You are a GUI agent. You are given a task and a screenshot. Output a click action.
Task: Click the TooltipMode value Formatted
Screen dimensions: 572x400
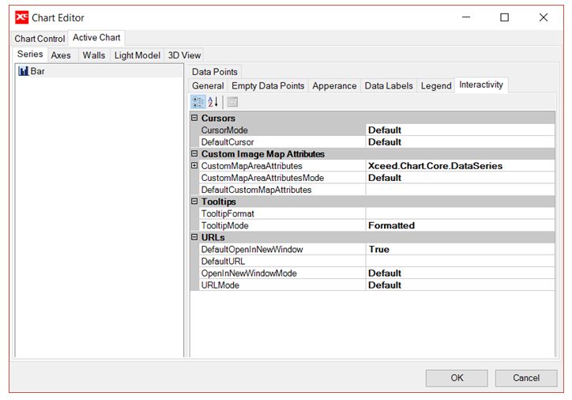point(461,225)
